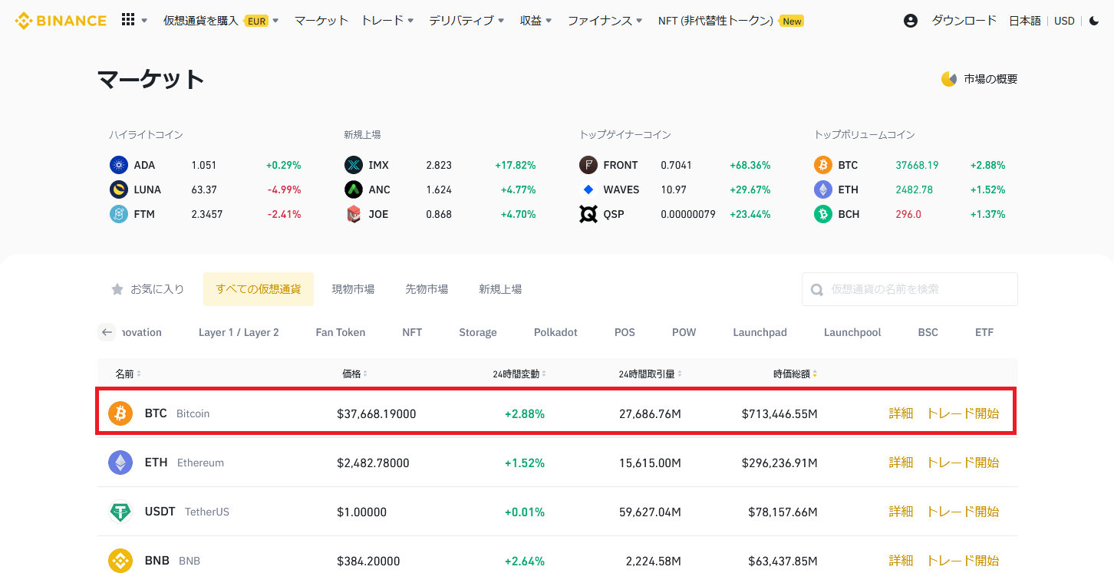This screenshot has width=1114, height=573.
Task: Open 詳細 for the BTC row
Action: (901, 413)
